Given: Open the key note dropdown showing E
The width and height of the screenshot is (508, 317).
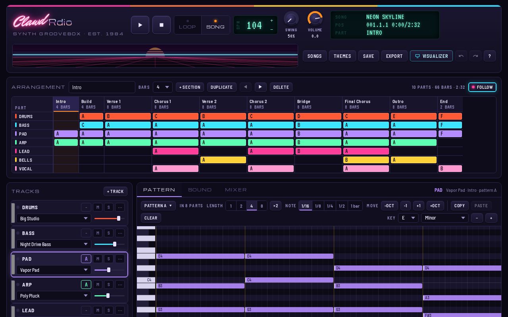Looking at the screenshot, I should coord(408,218).
